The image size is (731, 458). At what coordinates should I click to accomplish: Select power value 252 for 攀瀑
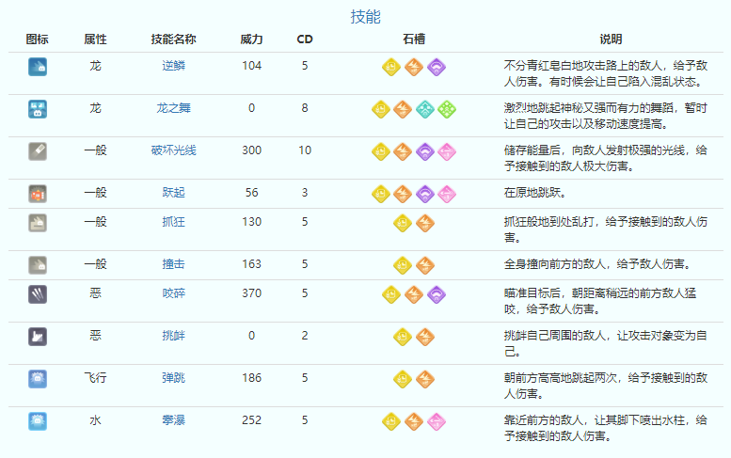point(252,420)
